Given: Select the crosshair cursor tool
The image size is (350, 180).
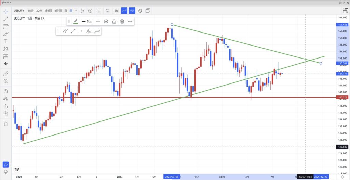Looking at the screenshot, I should pos(6,11).
